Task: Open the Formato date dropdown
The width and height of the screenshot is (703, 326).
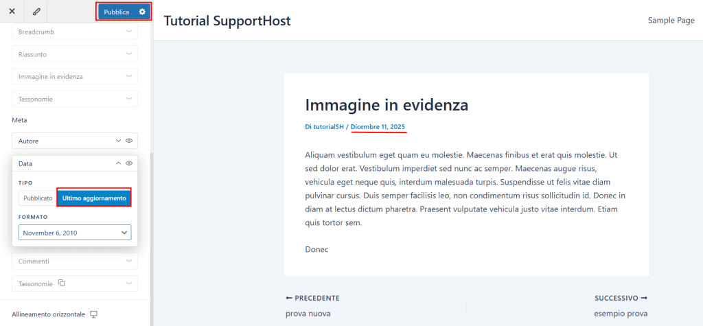Action: [75, 233]
